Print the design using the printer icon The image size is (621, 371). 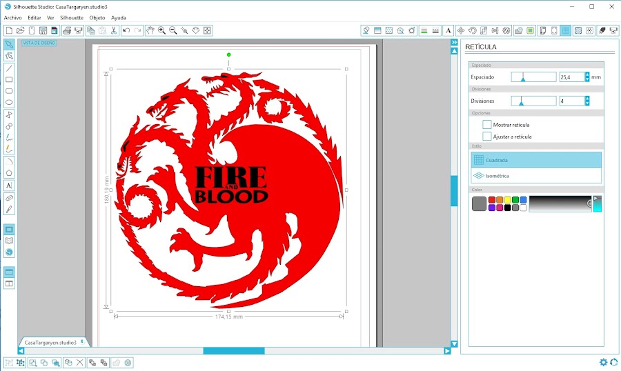67,30
